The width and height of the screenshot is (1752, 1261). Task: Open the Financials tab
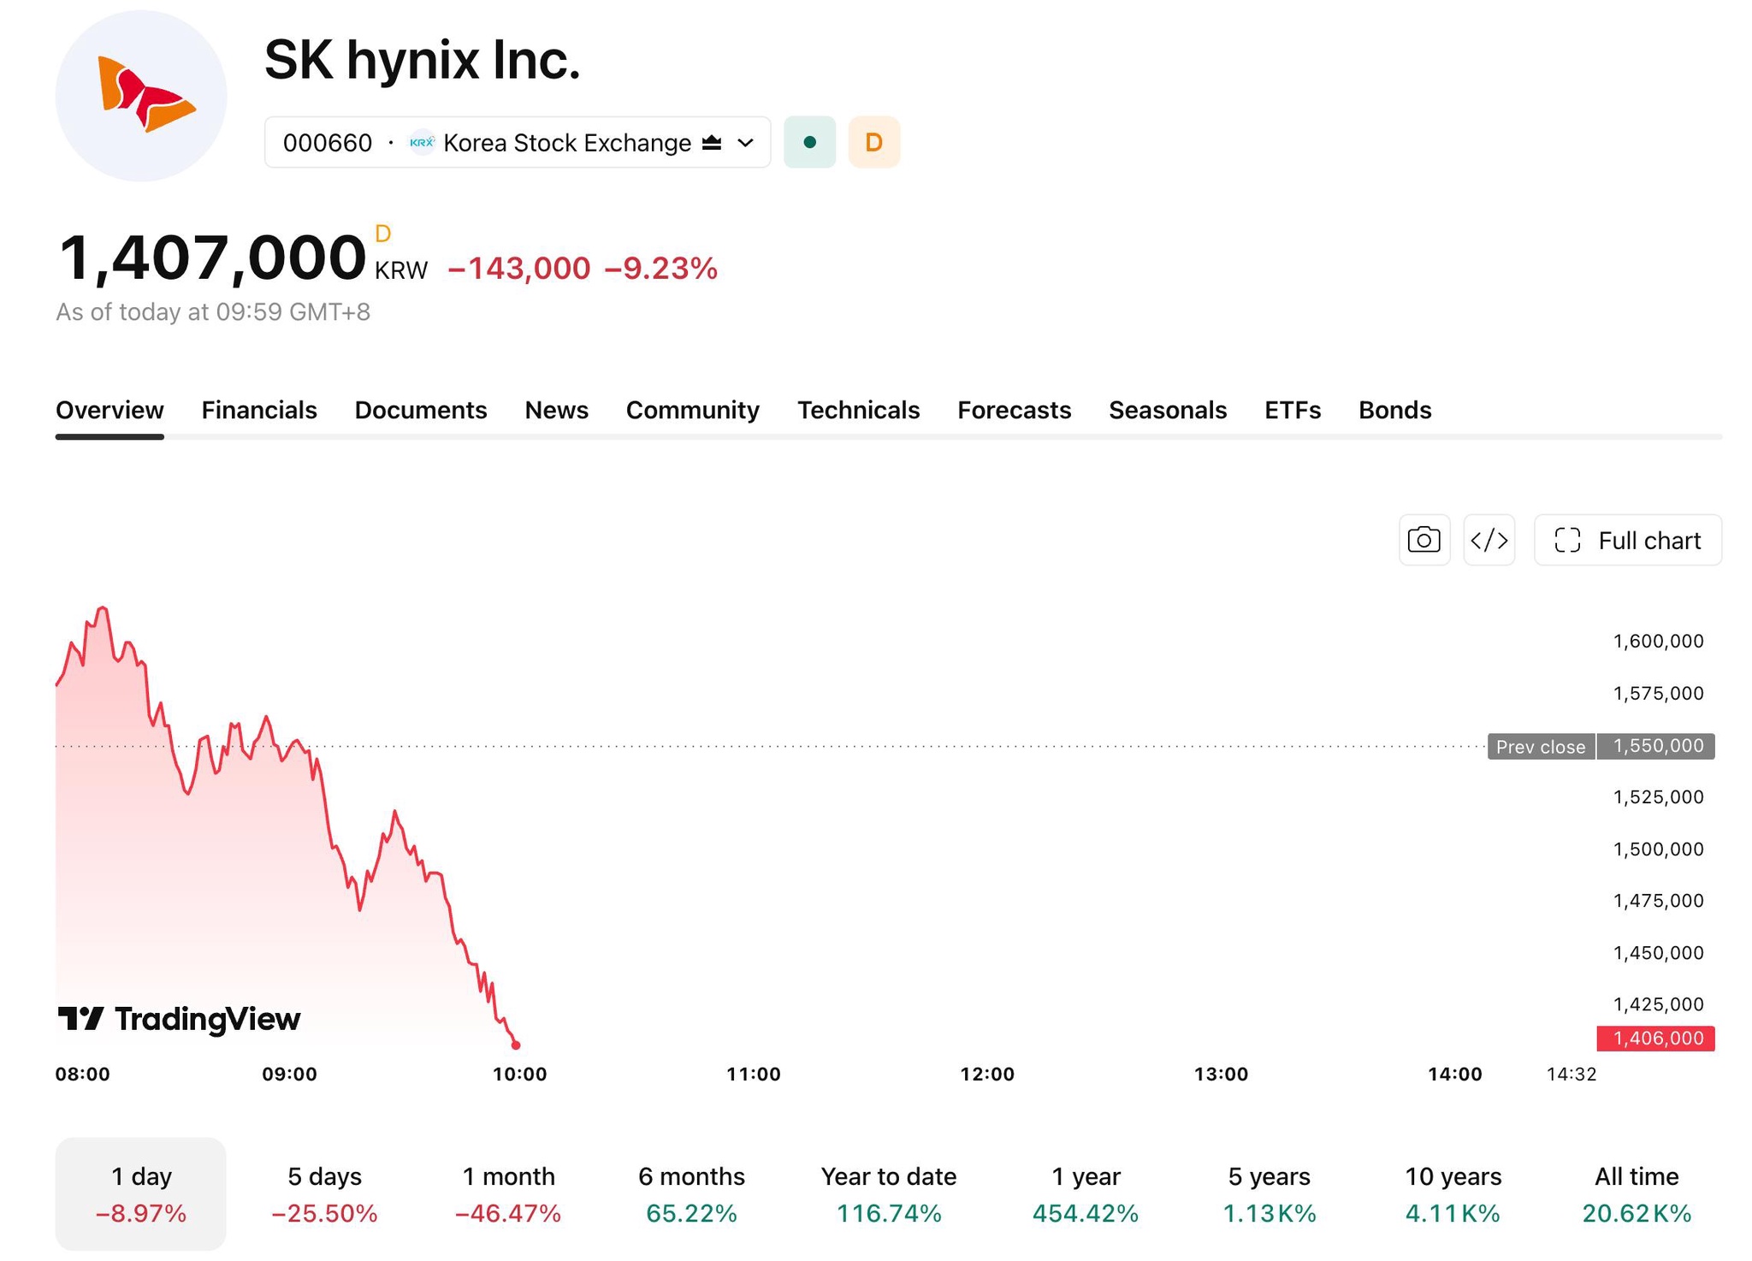259,410
